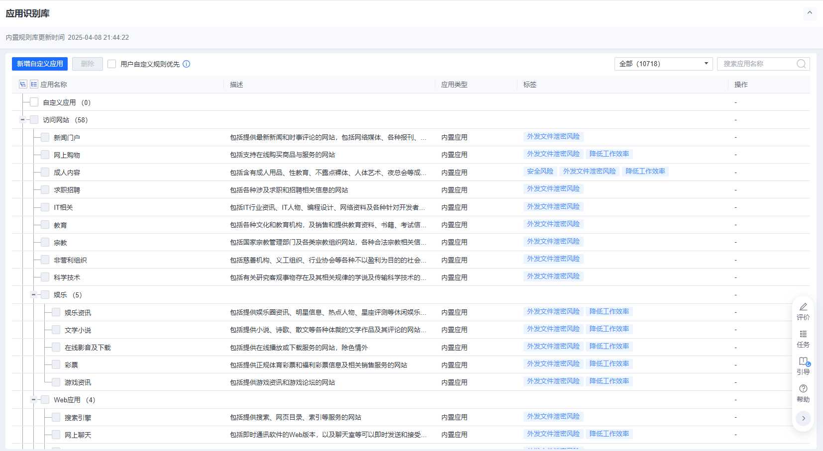Image resolution: width=823 pixels, height=451 pixels.
Task: Open the 帮助 help icon
Action: pyautogui.click(x=803, y=389)
